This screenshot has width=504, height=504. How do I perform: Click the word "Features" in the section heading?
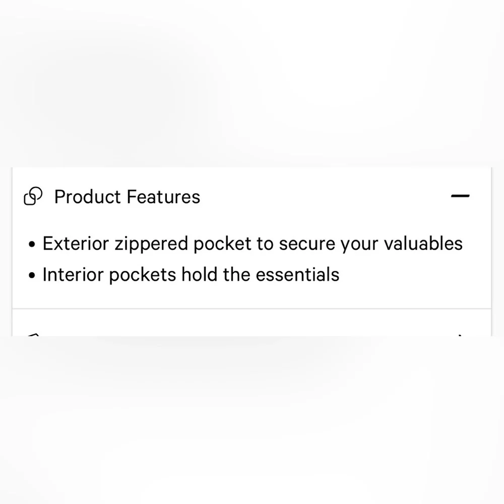163,197
